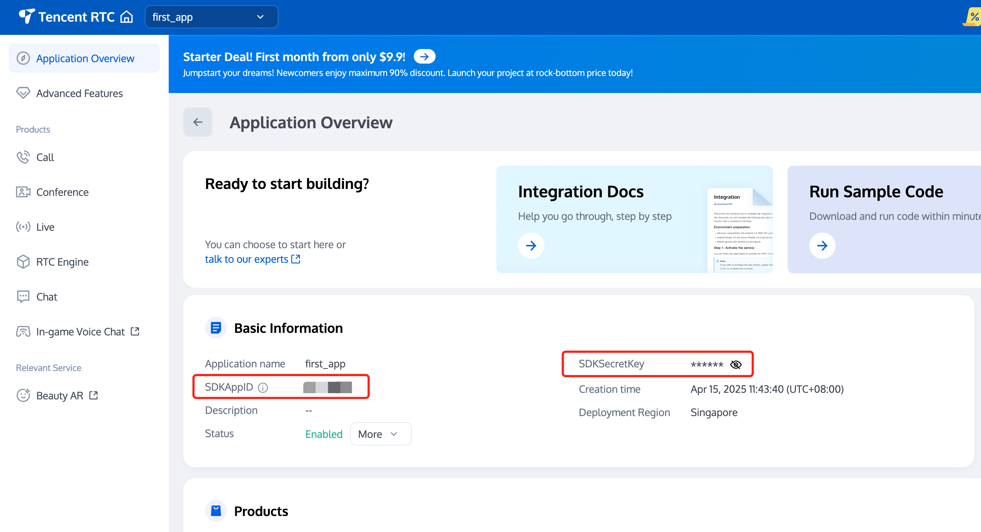Click the Tencent RTC home icon
This screenshot has width=981, height=532.
click(127, 17)
